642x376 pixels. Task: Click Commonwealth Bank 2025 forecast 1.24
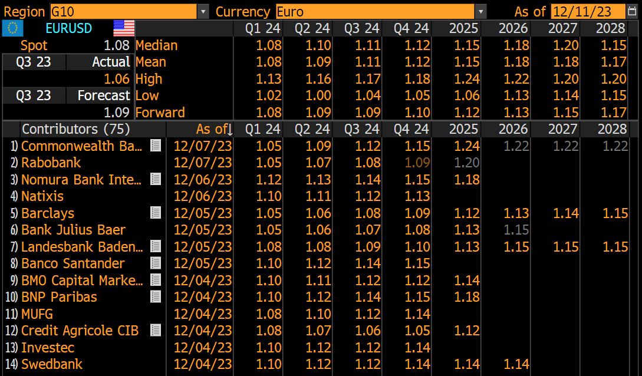[x=467, y=146]
